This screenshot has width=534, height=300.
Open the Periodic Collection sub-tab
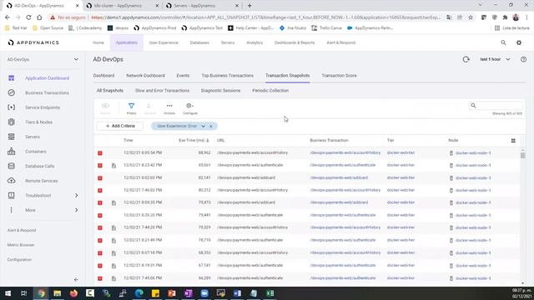270,91
